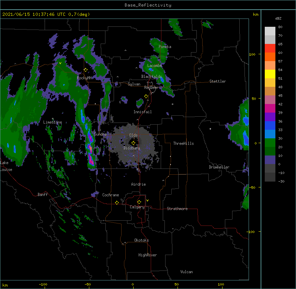Click the Limestone label
The height and width of the screenshot is (289, 296).
pos(53,122)
